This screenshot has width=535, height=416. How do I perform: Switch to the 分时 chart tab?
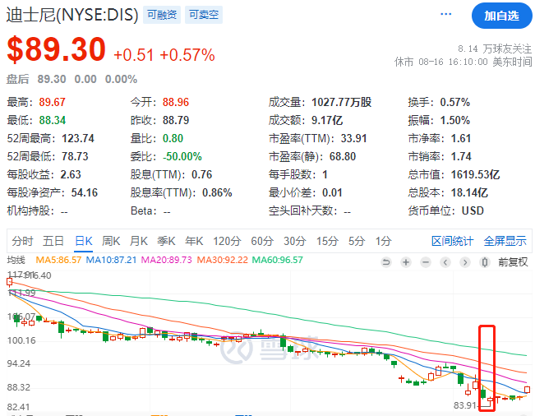22,241
